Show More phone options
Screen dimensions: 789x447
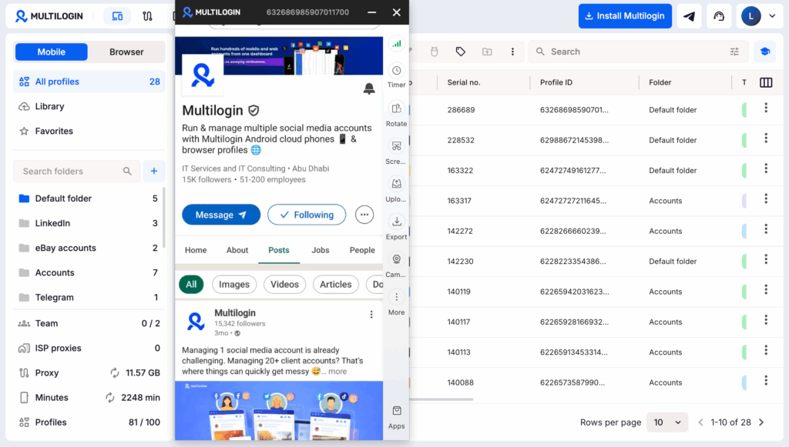click(x=397, y=297)
